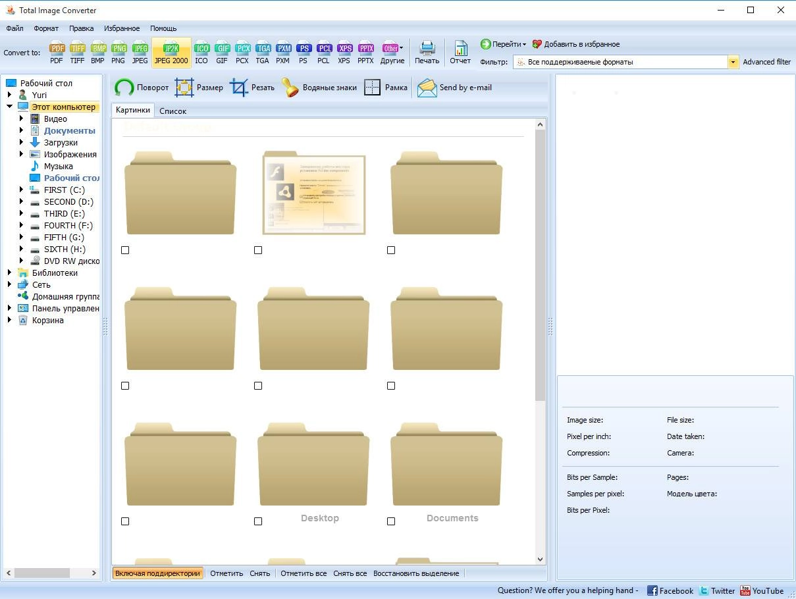Check the Desktop folder checkbox

(258, 521)
